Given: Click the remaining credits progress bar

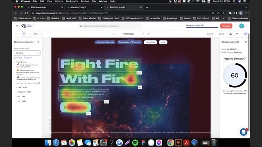Looking at the screenshot, I should [x=202, y=27].
